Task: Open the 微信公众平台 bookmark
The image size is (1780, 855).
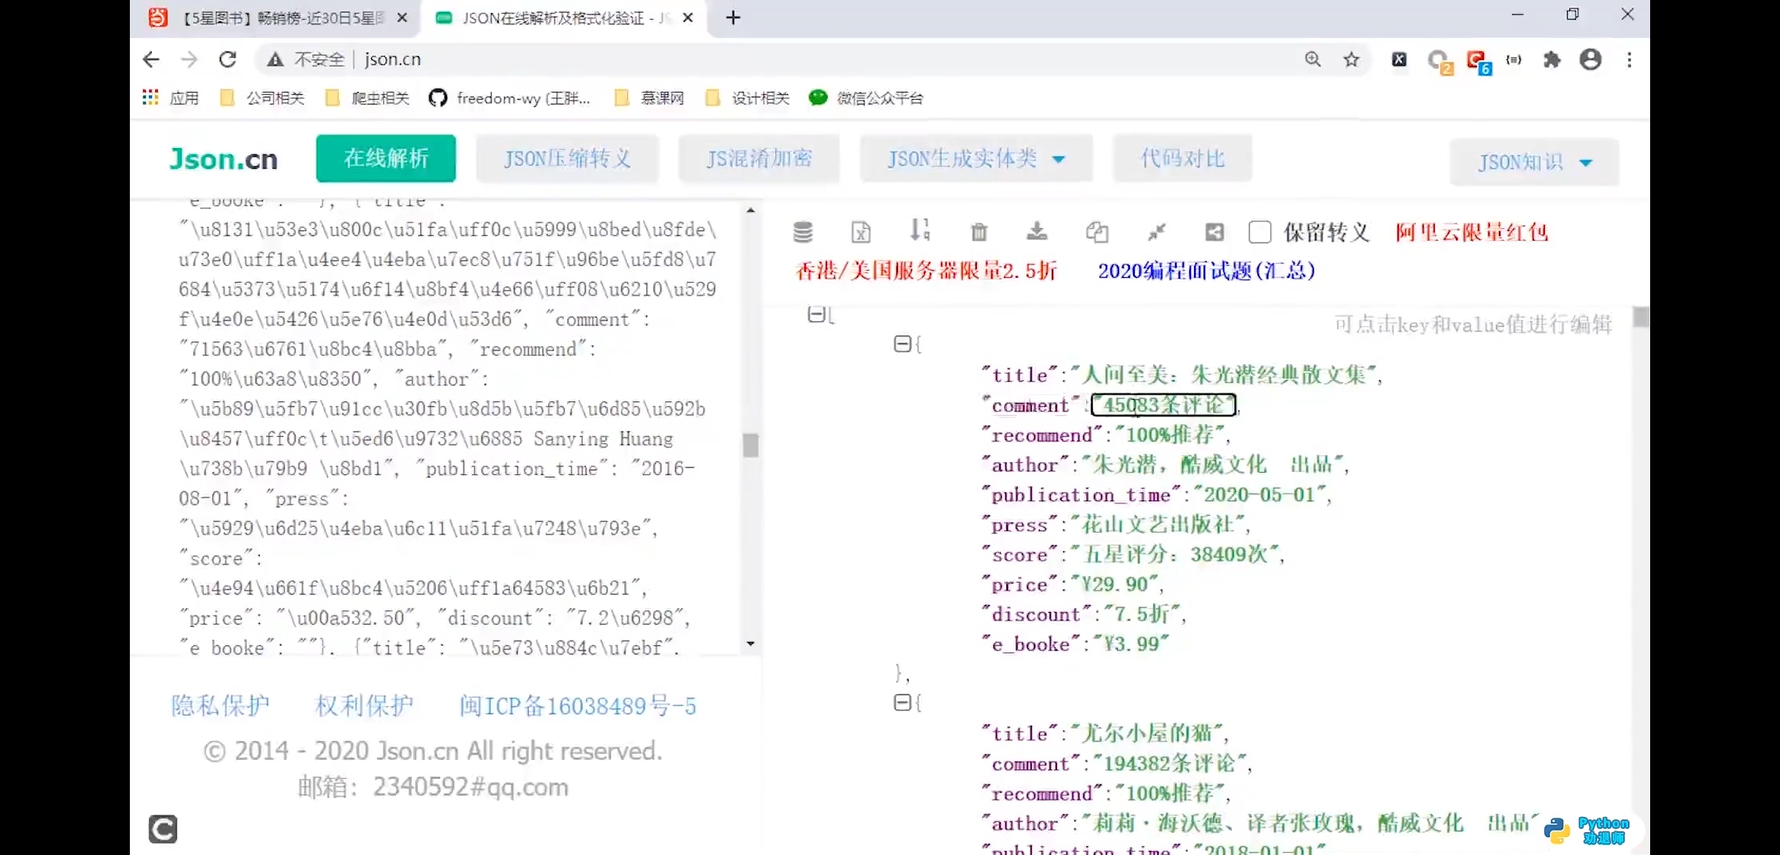Action: point(865,97)
